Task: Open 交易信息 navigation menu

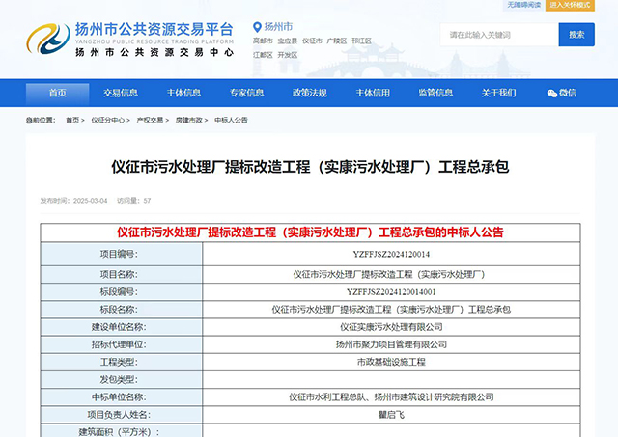Action: click(121, 93)
